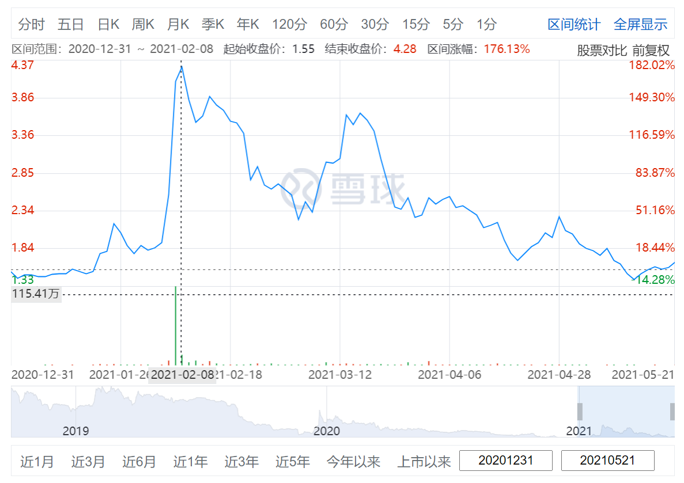Show the 60分 minute chart

click(334, 24)
